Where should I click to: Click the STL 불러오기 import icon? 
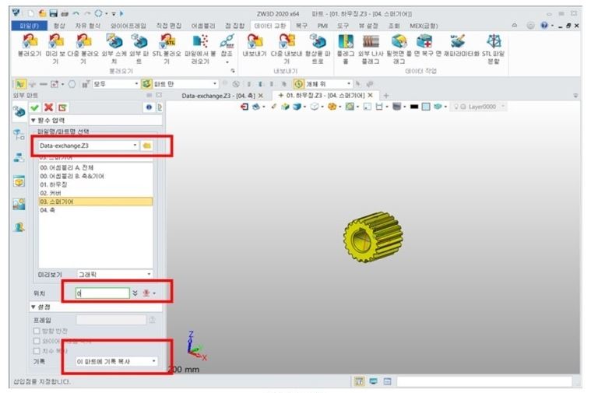point(167,41)
